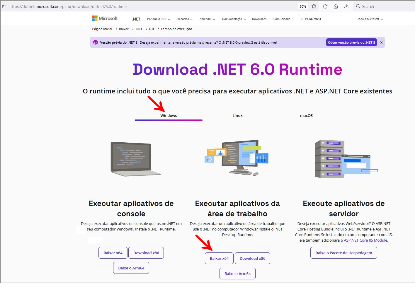The image size is (420, 287).
Task: Expand the Recursos dropdown menu
Action: point(185,19)
